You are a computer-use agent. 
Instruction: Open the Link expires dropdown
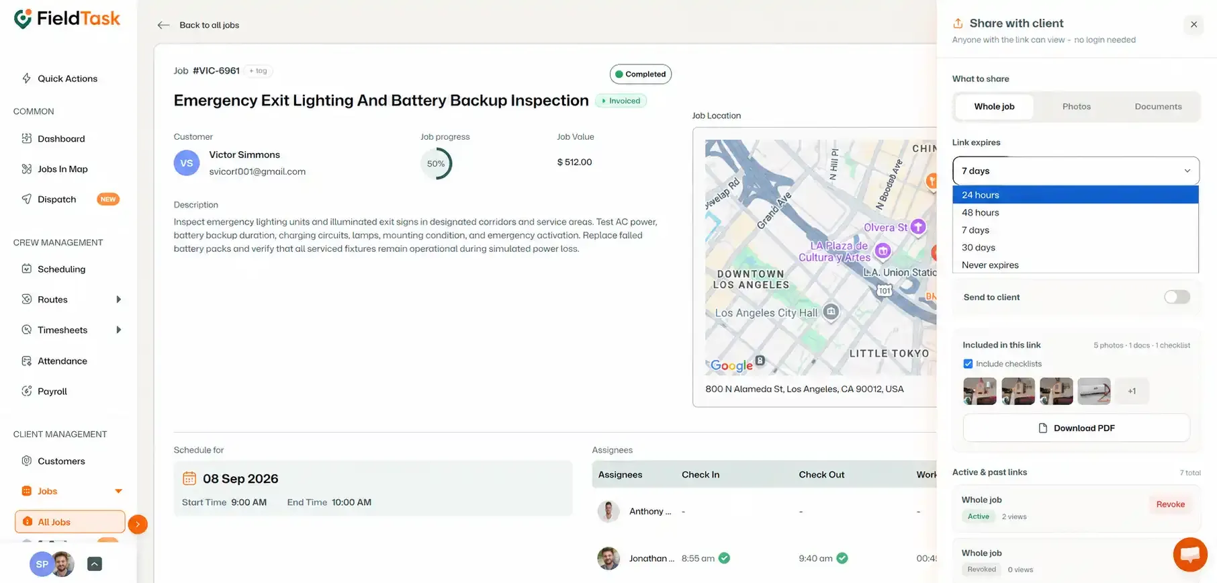click(x=1075, y=171)
